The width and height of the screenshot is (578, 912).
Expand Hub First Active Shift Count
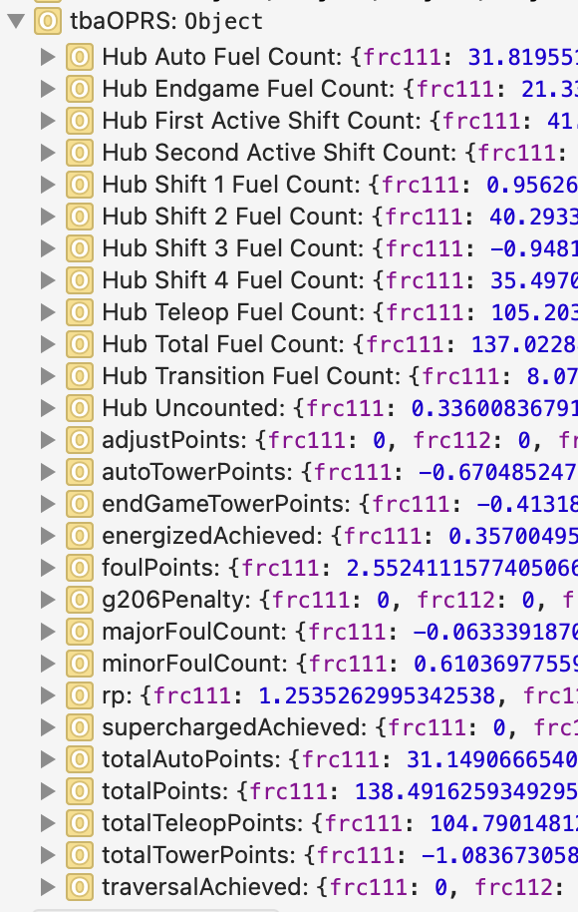pyautogui.click(x=48, y=121)
